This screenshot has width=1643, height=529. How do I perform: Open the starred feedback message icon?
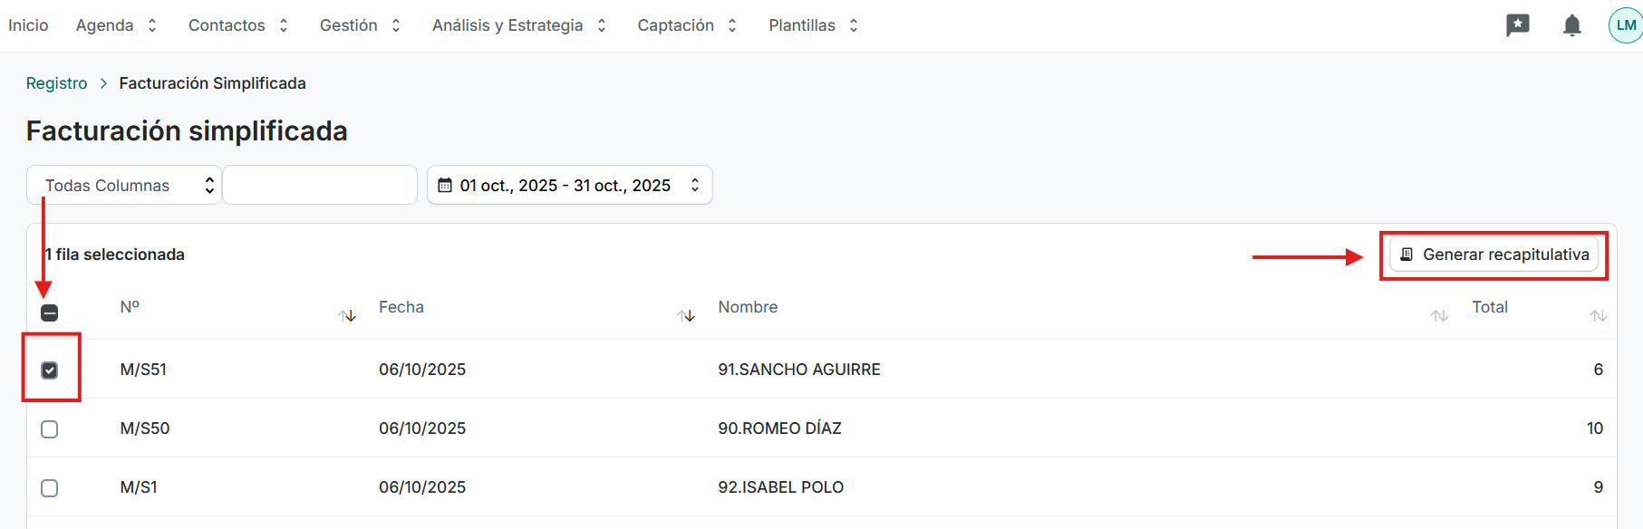click(x=1517, y=25)
